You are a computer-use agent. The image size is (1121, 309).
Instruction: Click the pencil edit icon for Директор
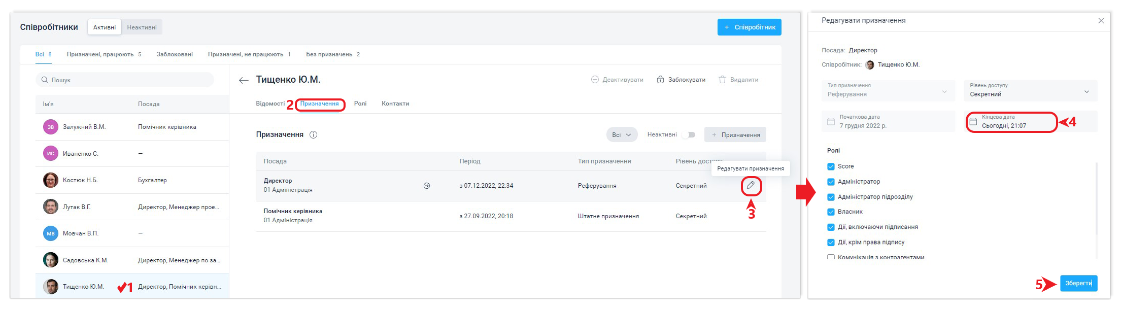pos(751,186)
